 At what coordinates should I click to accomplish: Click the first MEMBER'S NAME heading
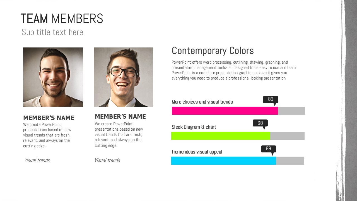coord(49,118)
